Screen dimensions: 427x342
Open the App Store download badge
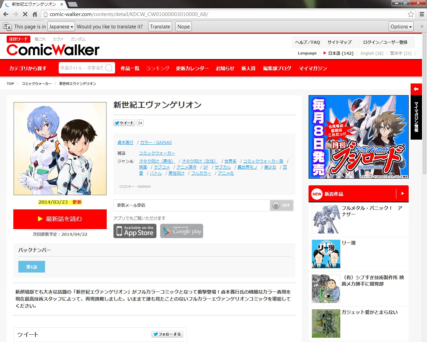point(135,231)
